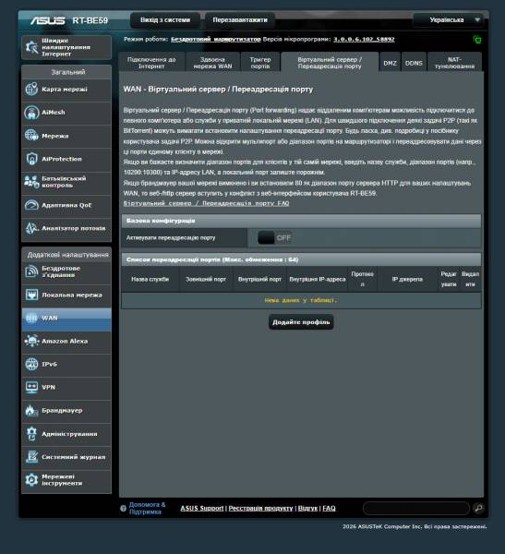This screenshot has width=505, height=554.
Task: Open the ASUS Support link
Action: click(x=202, y=508)
